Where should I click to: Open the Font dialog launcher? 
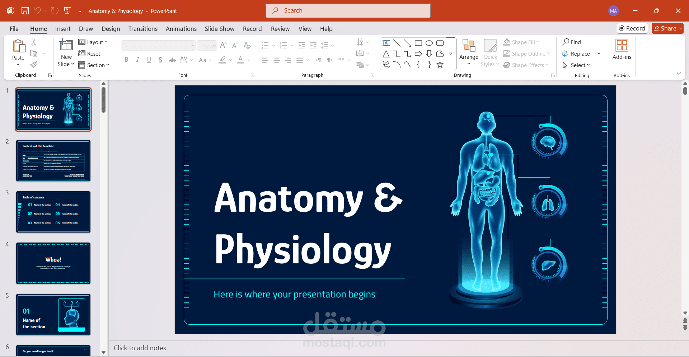click(x=253, y=75)
